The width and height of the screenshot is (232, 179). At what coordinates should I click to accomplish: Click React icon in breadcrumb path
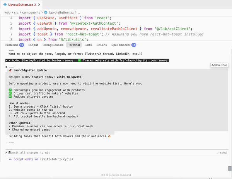click(x=46, y=12)
